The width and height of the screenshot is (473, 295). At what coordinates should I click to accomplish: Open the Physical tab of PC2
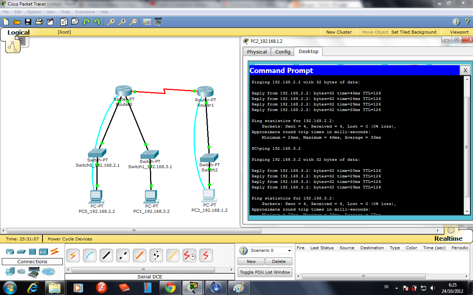(256, 52)
